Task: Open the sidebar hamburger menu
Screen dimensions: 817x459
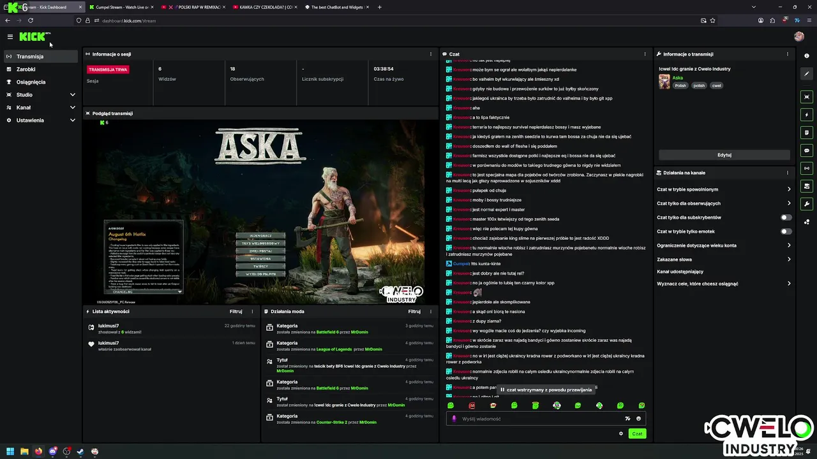Action: pyautogui.click(x=10, y=37)
